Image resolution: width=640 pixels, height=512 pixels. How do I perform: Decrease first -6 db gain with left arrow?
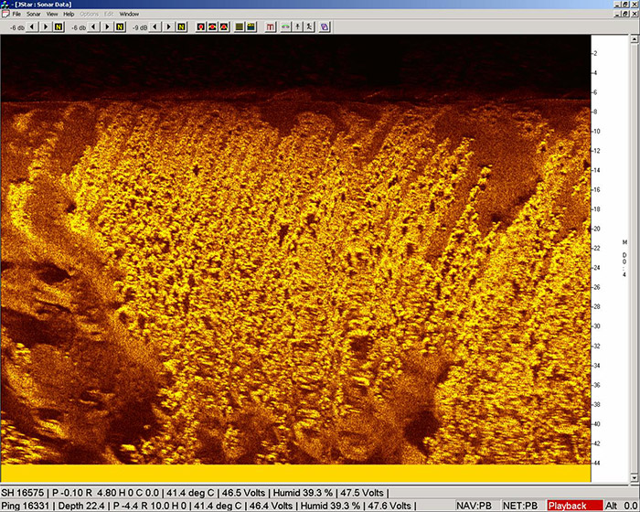32,27
